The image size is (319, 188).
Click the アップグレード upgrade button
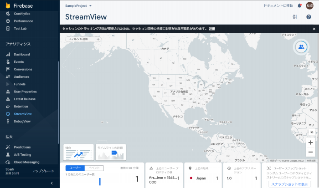[x=43, y=171]
